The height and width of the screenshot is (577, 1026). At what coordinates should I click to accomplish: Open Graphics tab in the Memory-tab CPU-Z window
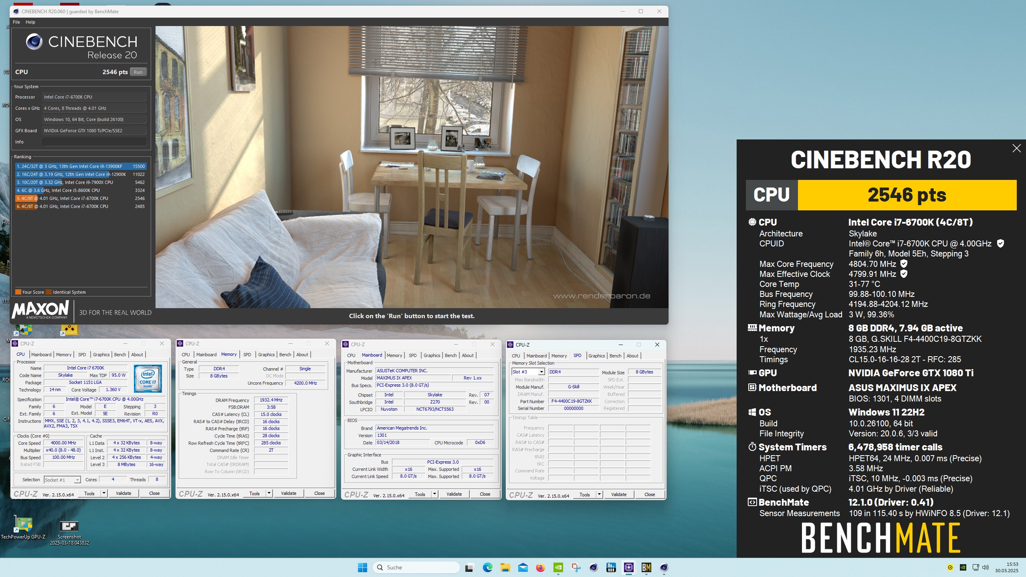click(x=266, y=355)
